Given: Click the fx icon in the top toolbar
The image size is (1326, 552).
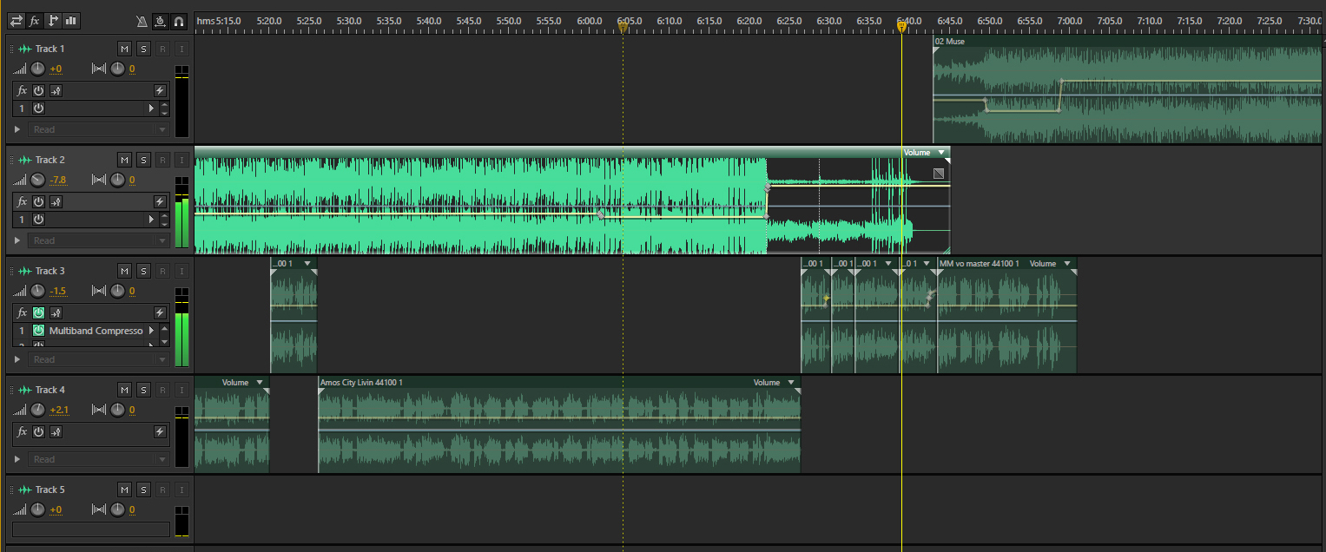Looking at the screenshot, I should pos(34,20).
